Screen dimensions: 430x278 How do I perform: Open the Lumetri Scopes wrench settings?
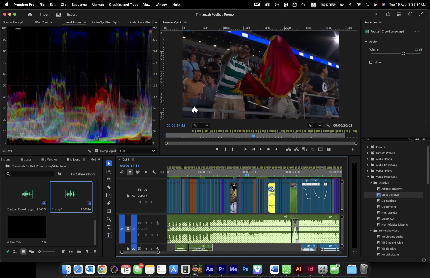89,151
